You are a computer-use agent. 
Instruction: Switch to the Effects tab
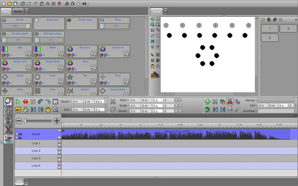[x=6, y=12]
